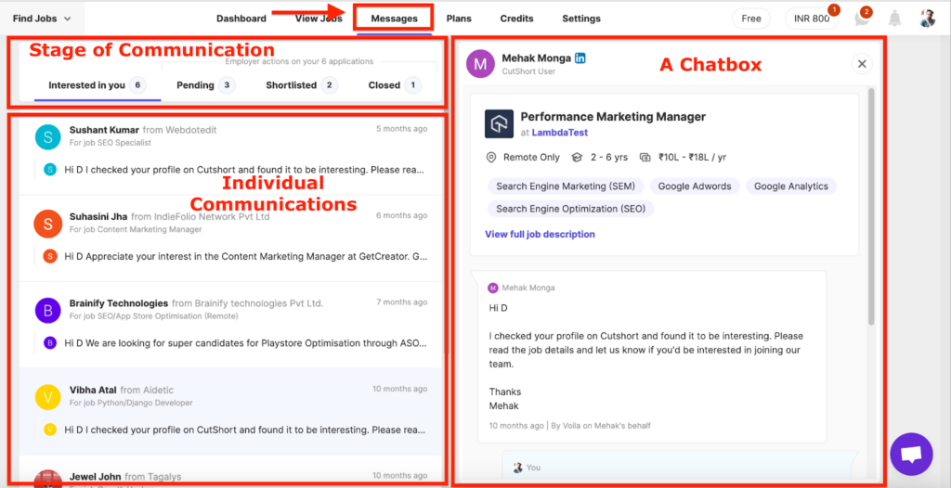Open the user profile avatar menu
The width and height of the screenshot is (951, 488).
(928, 19)
